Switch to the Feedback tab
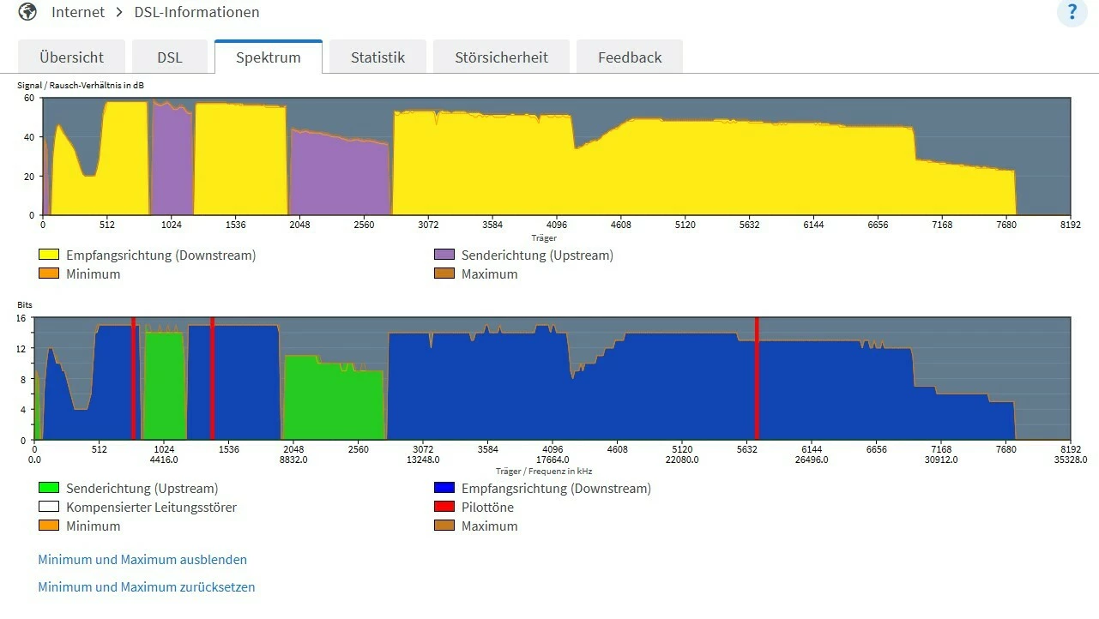Viewport: 1099px width, 619px height. pos(630,57)
